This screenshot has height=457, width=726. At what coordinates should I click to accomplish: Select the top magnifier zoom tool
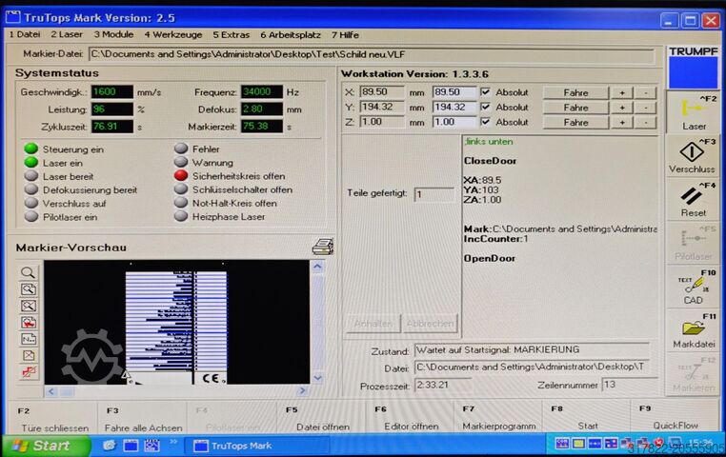29,272
